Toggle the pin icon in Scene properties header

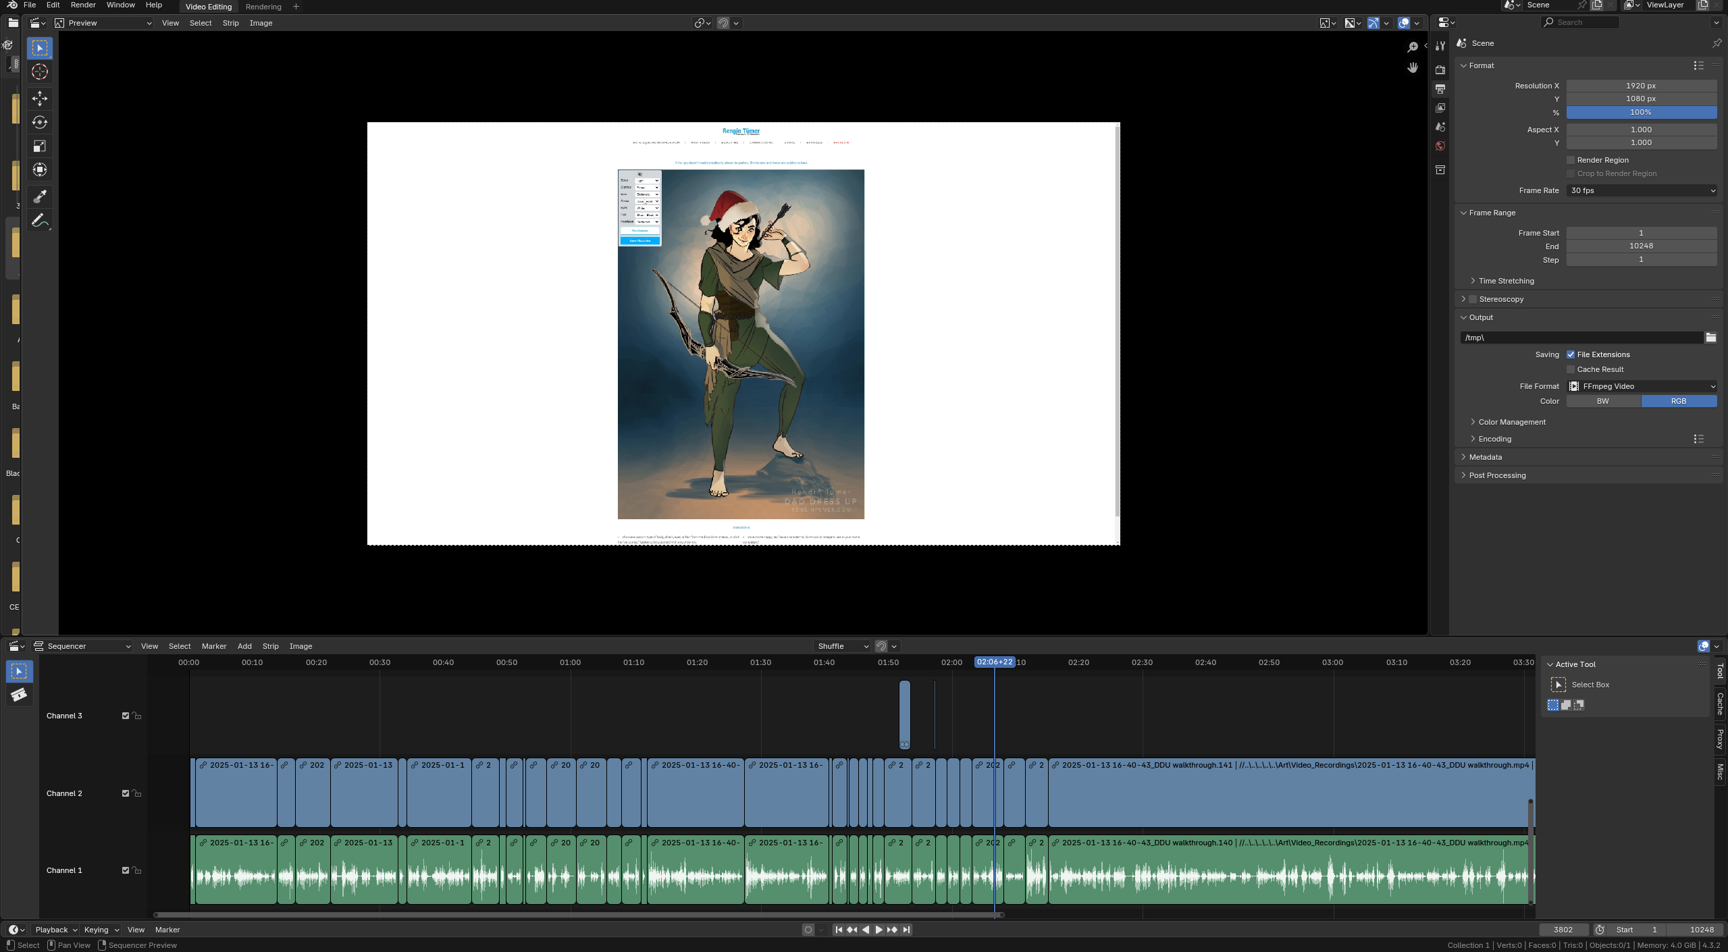[x=1717, y=43]
